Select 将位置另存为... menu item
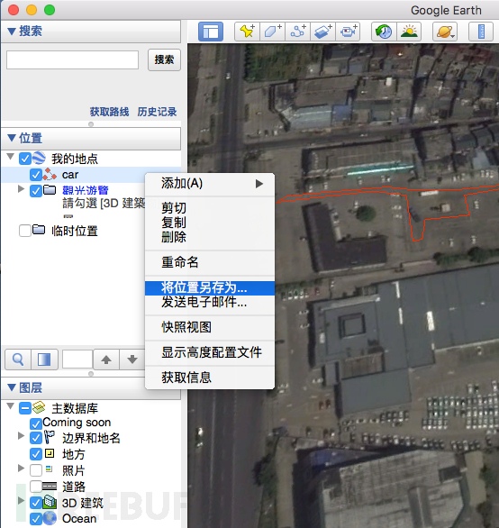499x528 pixels. [x=210, y=288]
